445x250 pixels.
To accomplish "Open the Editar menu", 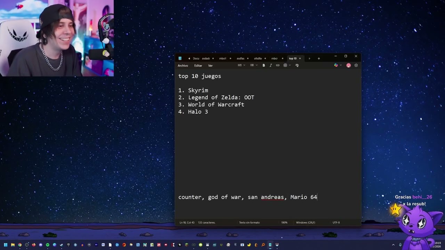I will coord(198,66).
